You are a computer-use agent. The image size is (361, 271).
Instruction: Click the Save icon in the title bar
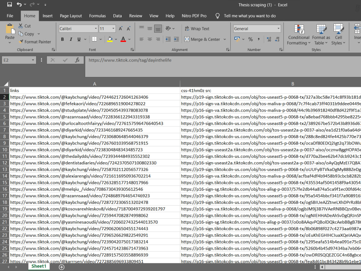pyautogui.click(x=9, y=4)
